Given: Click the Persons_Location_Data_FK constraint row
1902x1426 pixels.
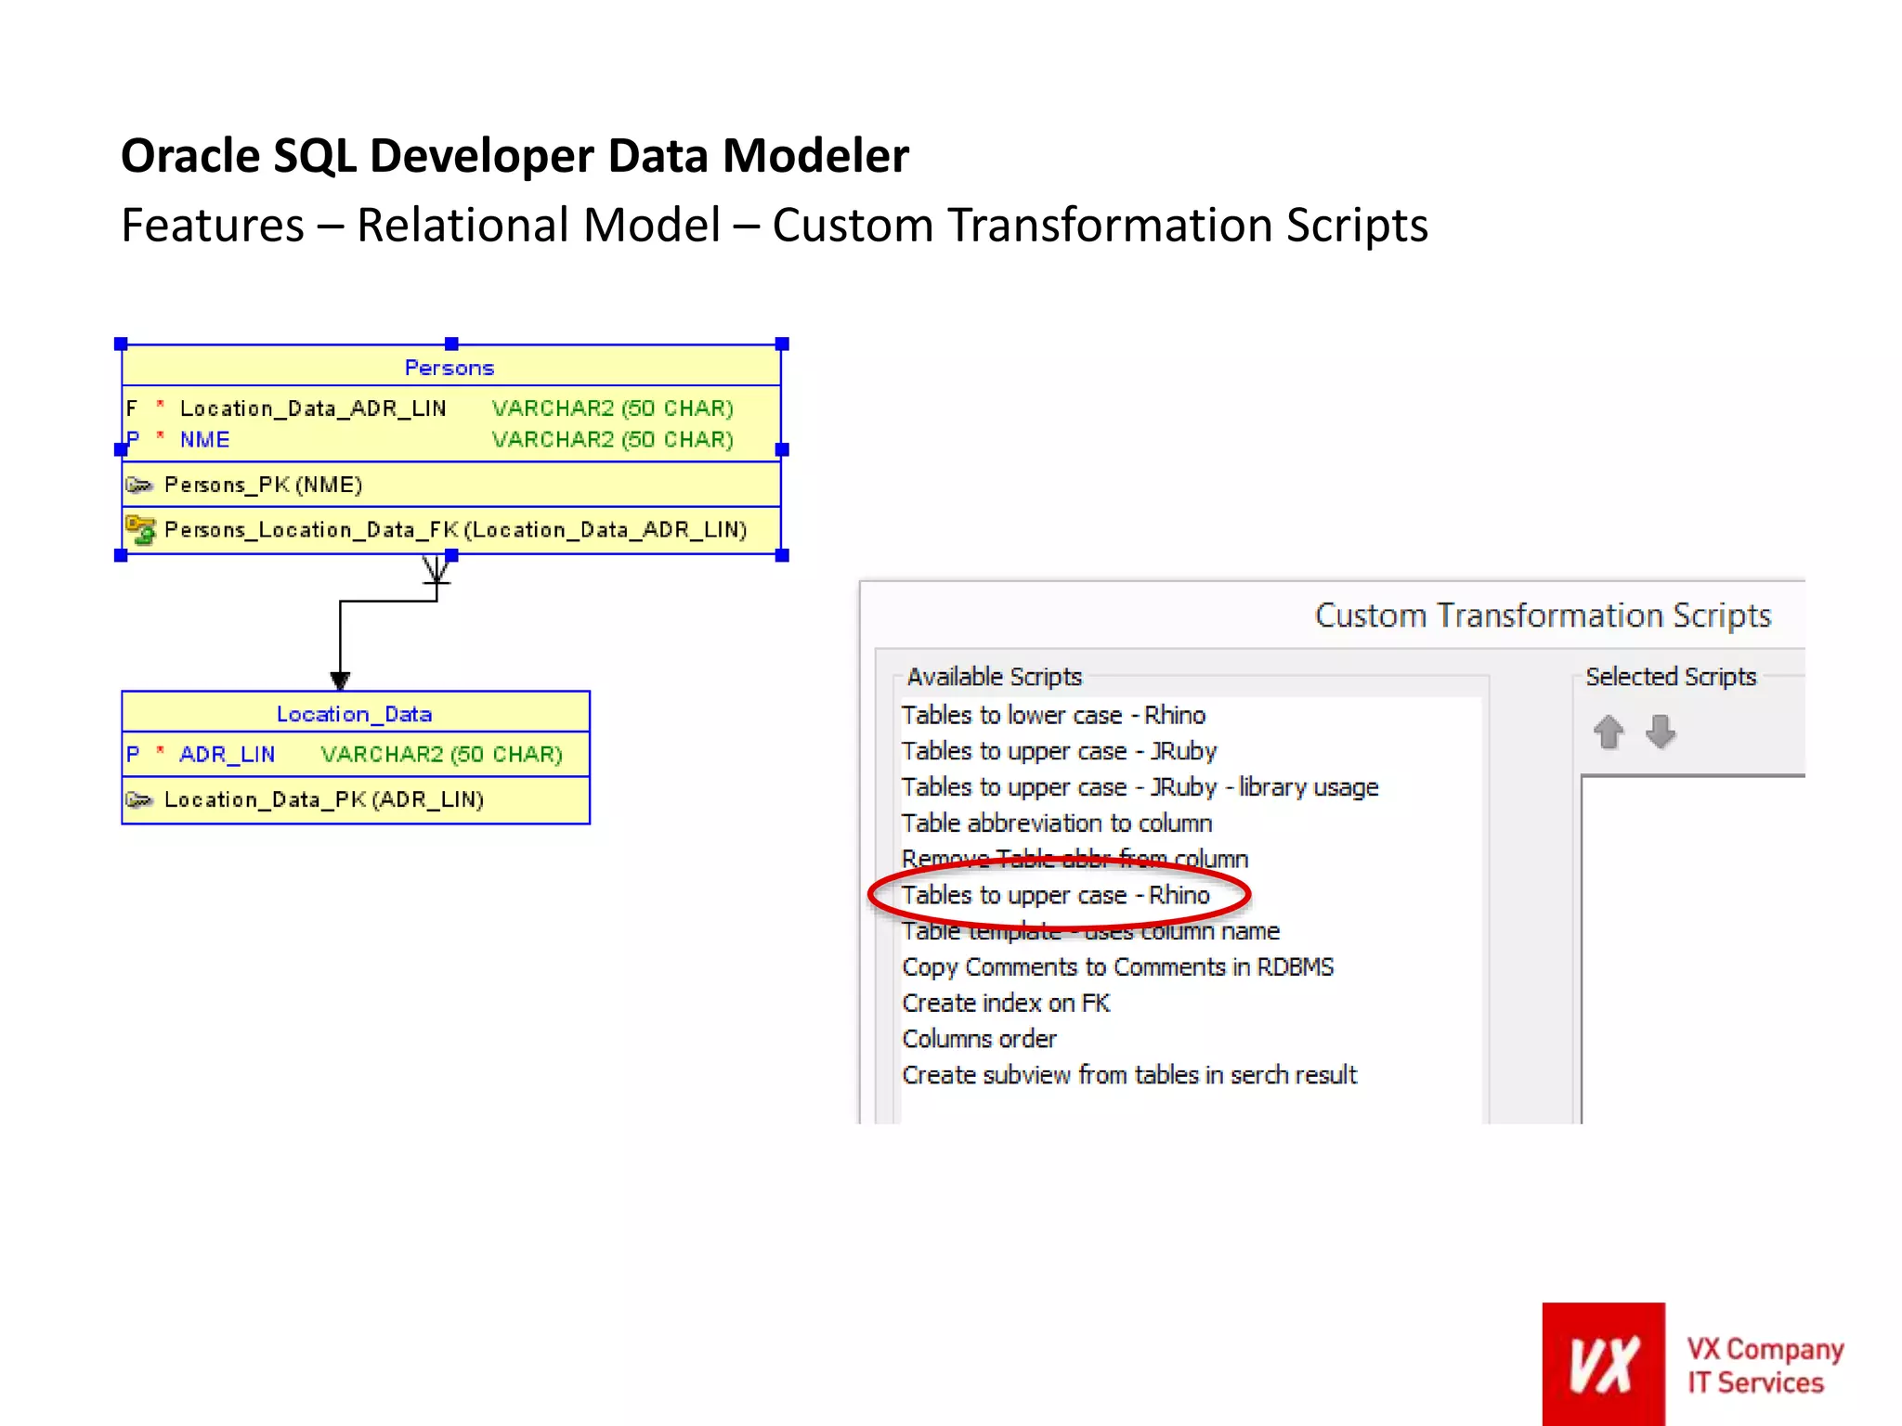Looking at the screenshot, I should [x=451, y=530].
